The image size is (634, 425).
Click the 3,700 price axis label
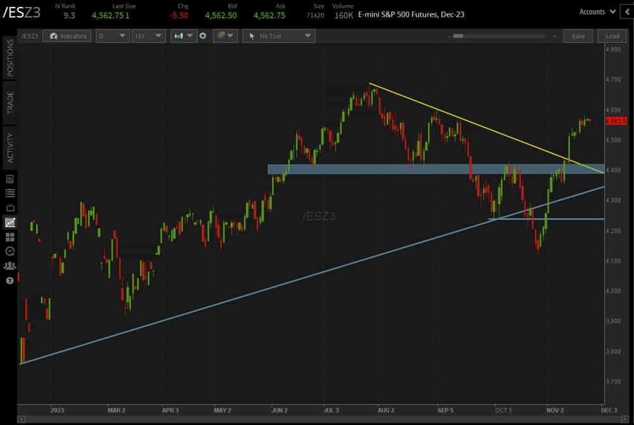(613, 382)
